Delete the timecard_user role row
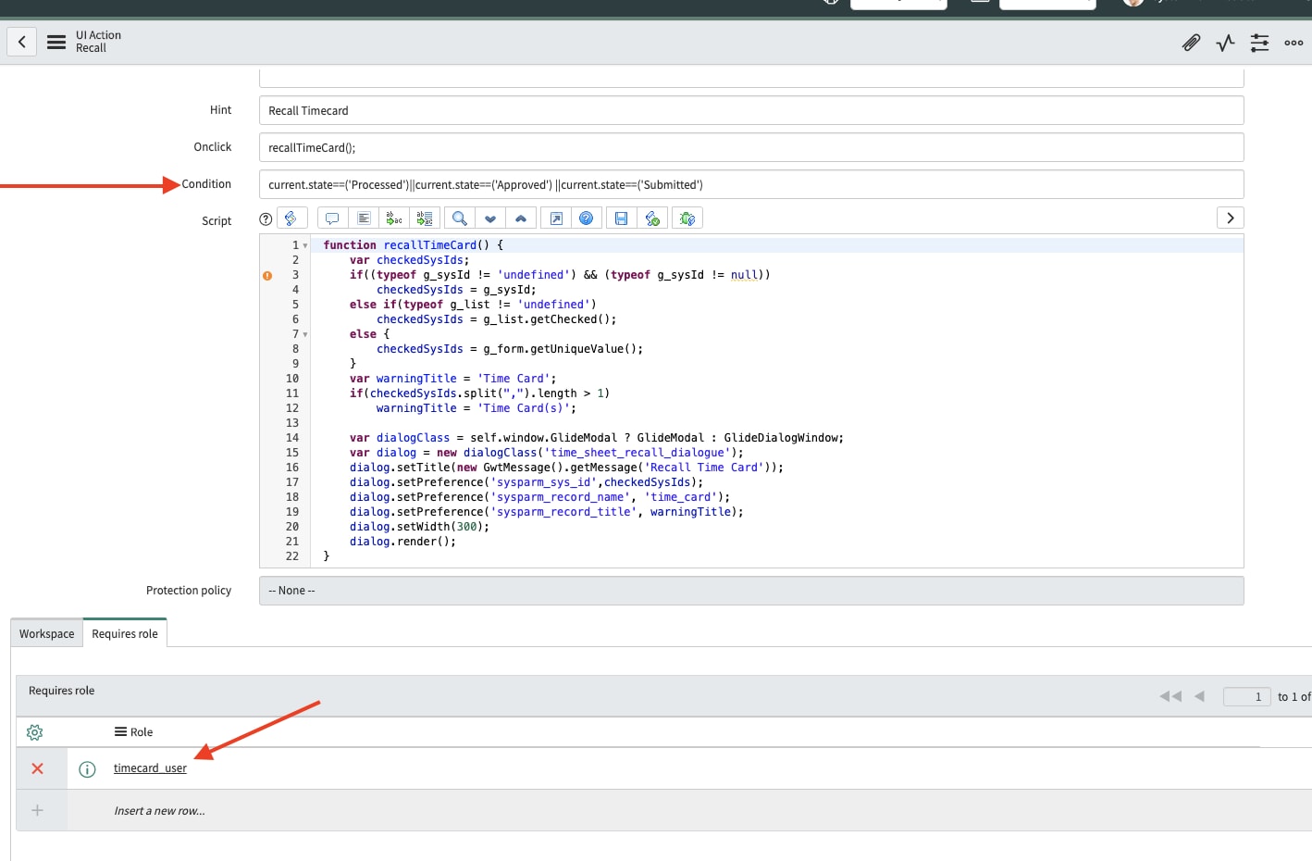Viewport: 1312px width, 861px height. [38, 768]
